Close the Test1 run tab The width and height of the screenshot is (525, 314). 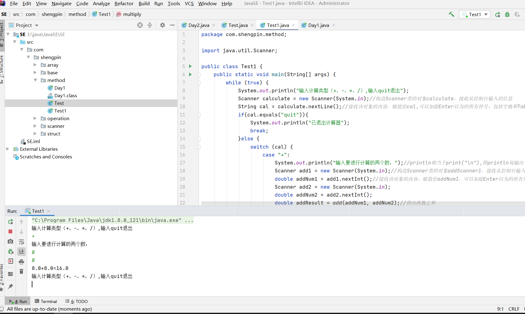coord(49,211)
